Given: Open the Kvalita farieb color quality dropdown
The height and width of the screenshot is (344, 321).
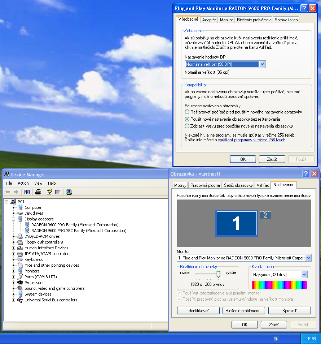Looking at the screenshot, I should (x=304, y=275).
